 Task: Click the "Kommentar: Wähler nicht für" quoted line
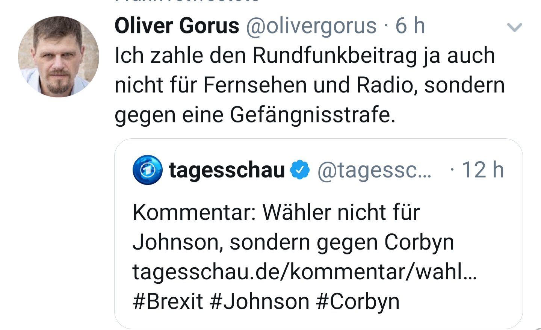point(276,212)
